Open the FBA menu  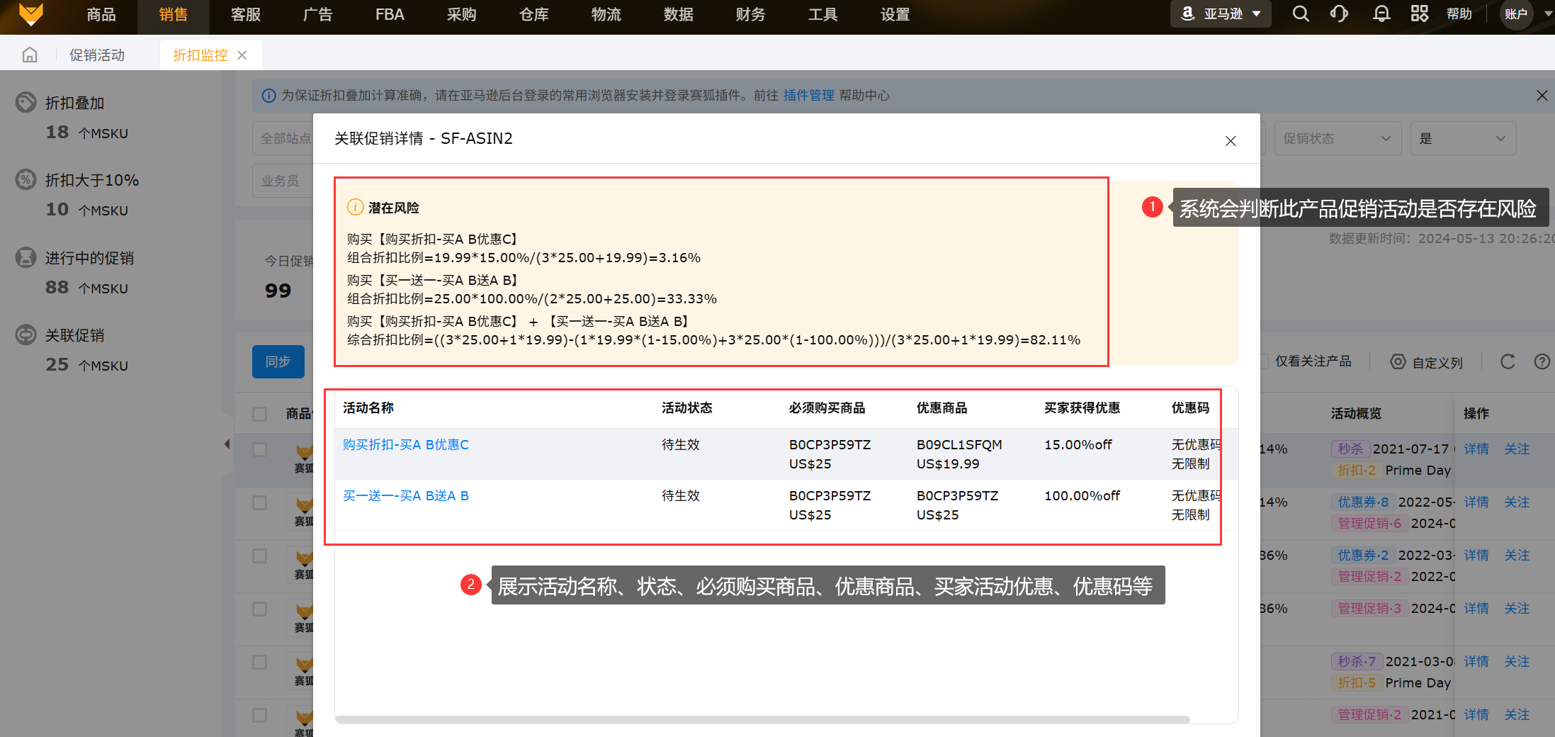coord(390,14)
